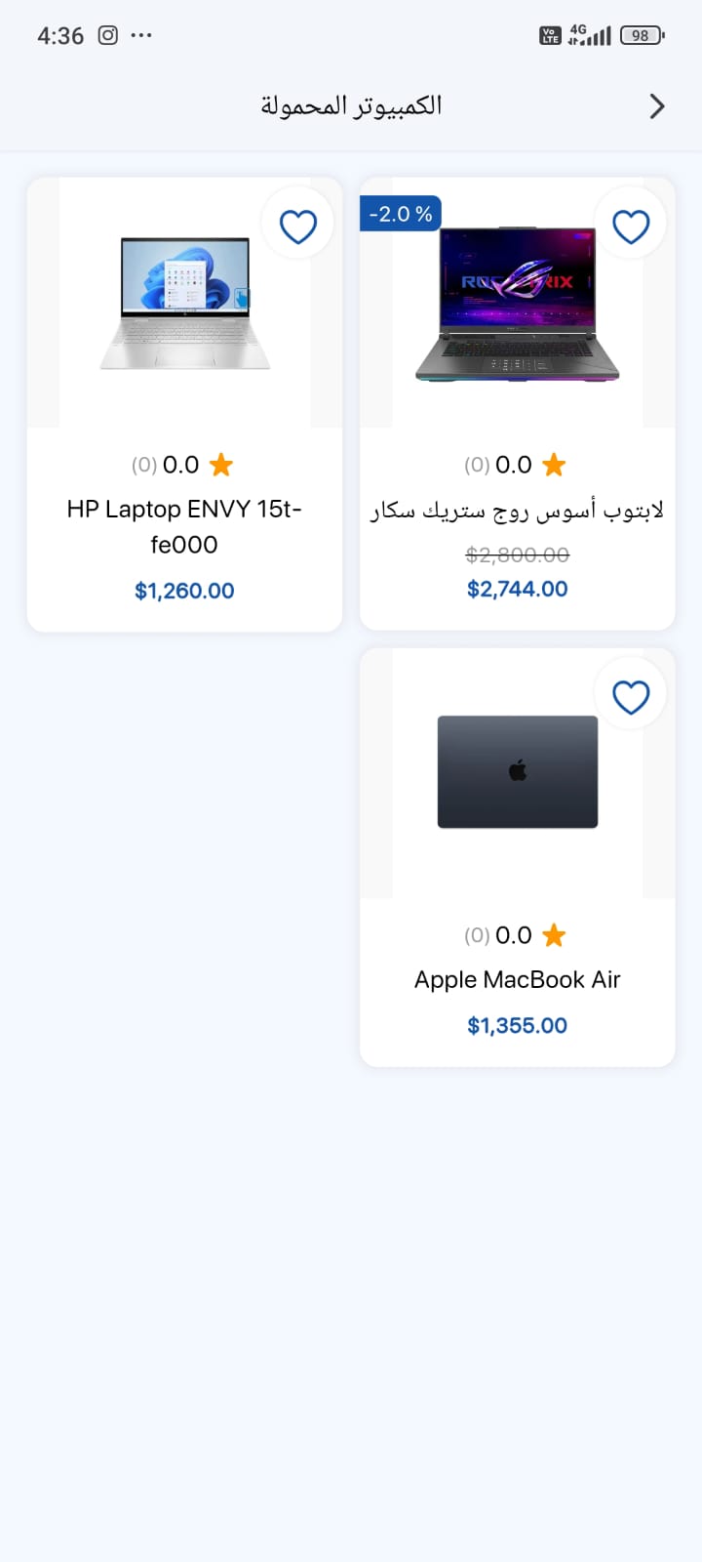Open the Arabic-titled ASUS ROG laptop name
This screenshot has width=702, height=1562.
pyautogui.click(x=517, y=510)
